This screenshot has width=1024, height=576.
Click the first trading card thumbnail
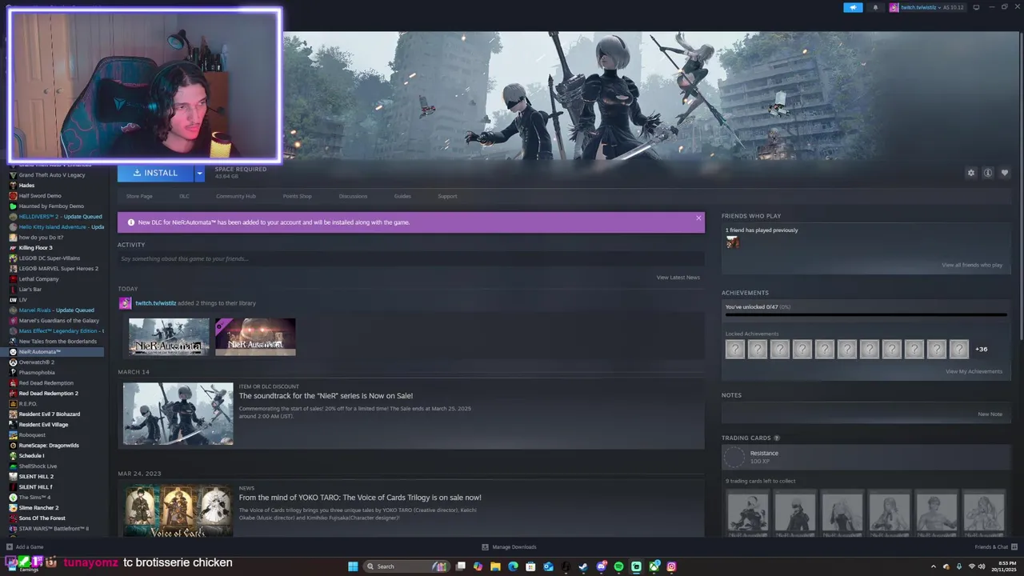point(748,512)
